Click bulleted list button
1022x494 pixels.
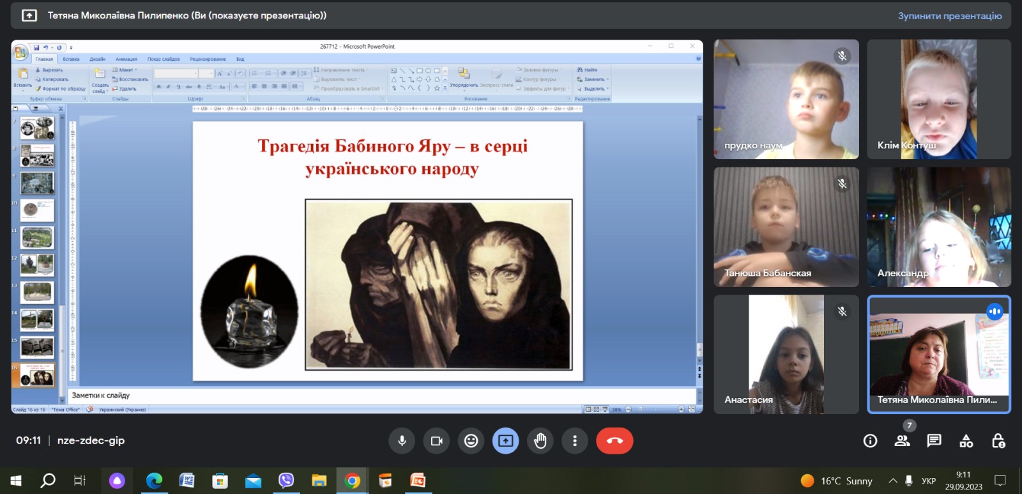(256, 73)
